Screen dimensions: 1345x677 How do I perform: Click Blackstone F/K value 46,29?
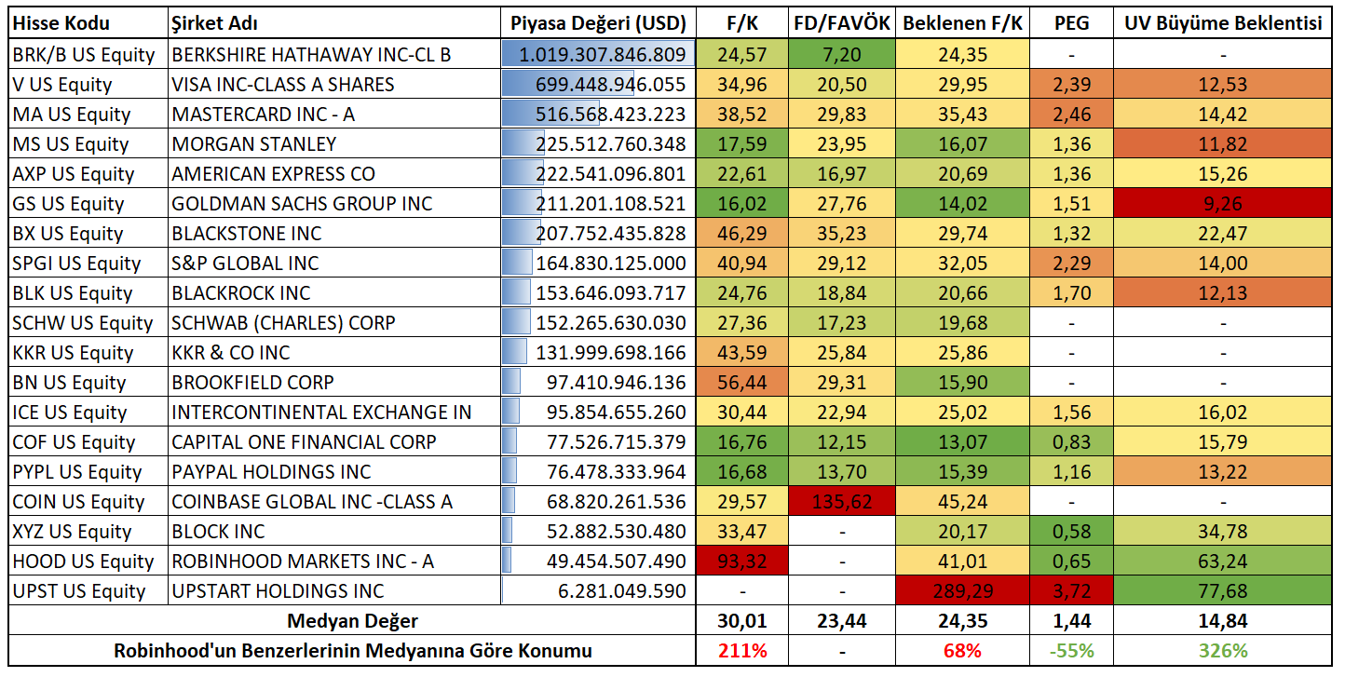[x=742, y=233]
